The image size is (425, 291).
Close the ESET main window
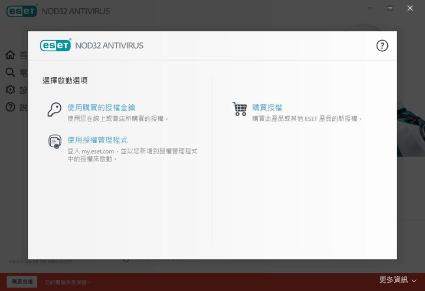coord(410,8)
